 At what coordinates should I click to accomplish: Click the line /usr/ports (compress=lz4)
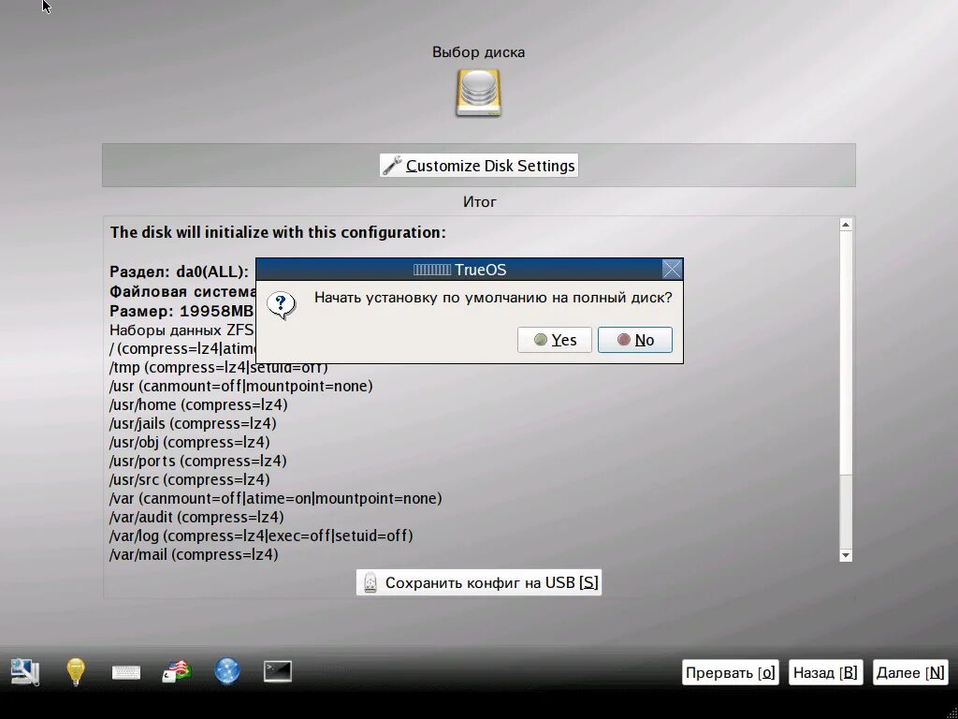198,461
